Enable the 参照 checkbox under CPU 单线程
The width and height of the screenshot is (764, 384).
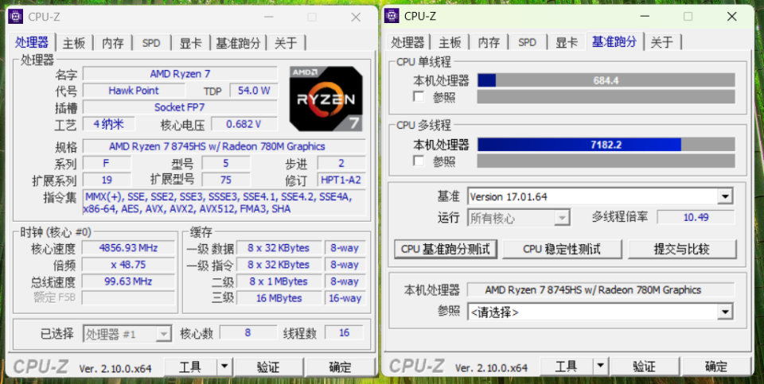tap(419, 96)
